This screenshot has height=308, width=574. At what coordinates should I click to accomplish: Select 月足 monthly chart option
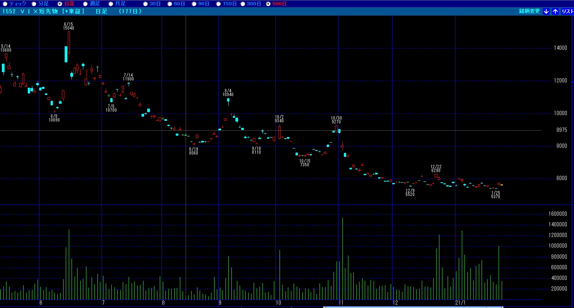111,4
